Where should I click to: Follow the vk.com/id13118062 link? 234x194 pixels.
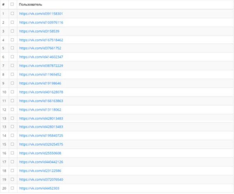tap(40, 110)
